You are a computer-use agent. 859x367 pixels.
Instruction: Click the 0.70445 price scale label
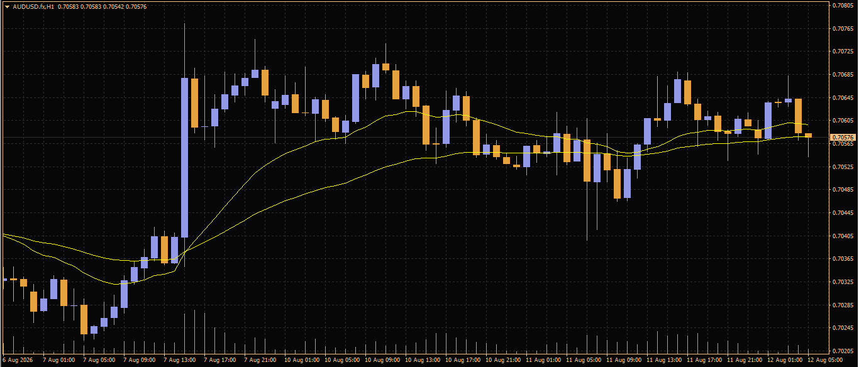coord(843,213)
